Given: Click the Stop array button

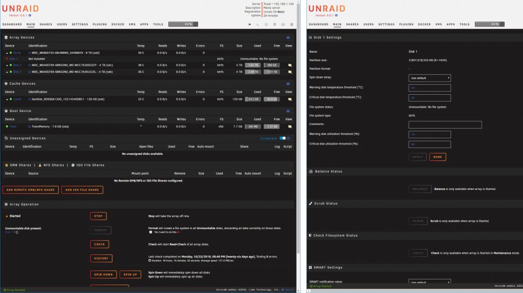Looking at the screenshot, I should pyautogui.click(x=98, y=216).
